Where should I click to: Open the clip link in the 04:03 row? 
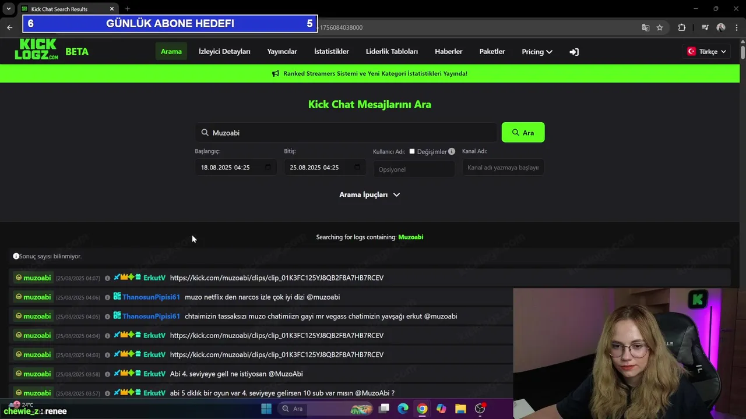coord(277,355)
